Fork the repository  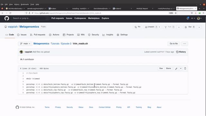click(x=170, y=27)
